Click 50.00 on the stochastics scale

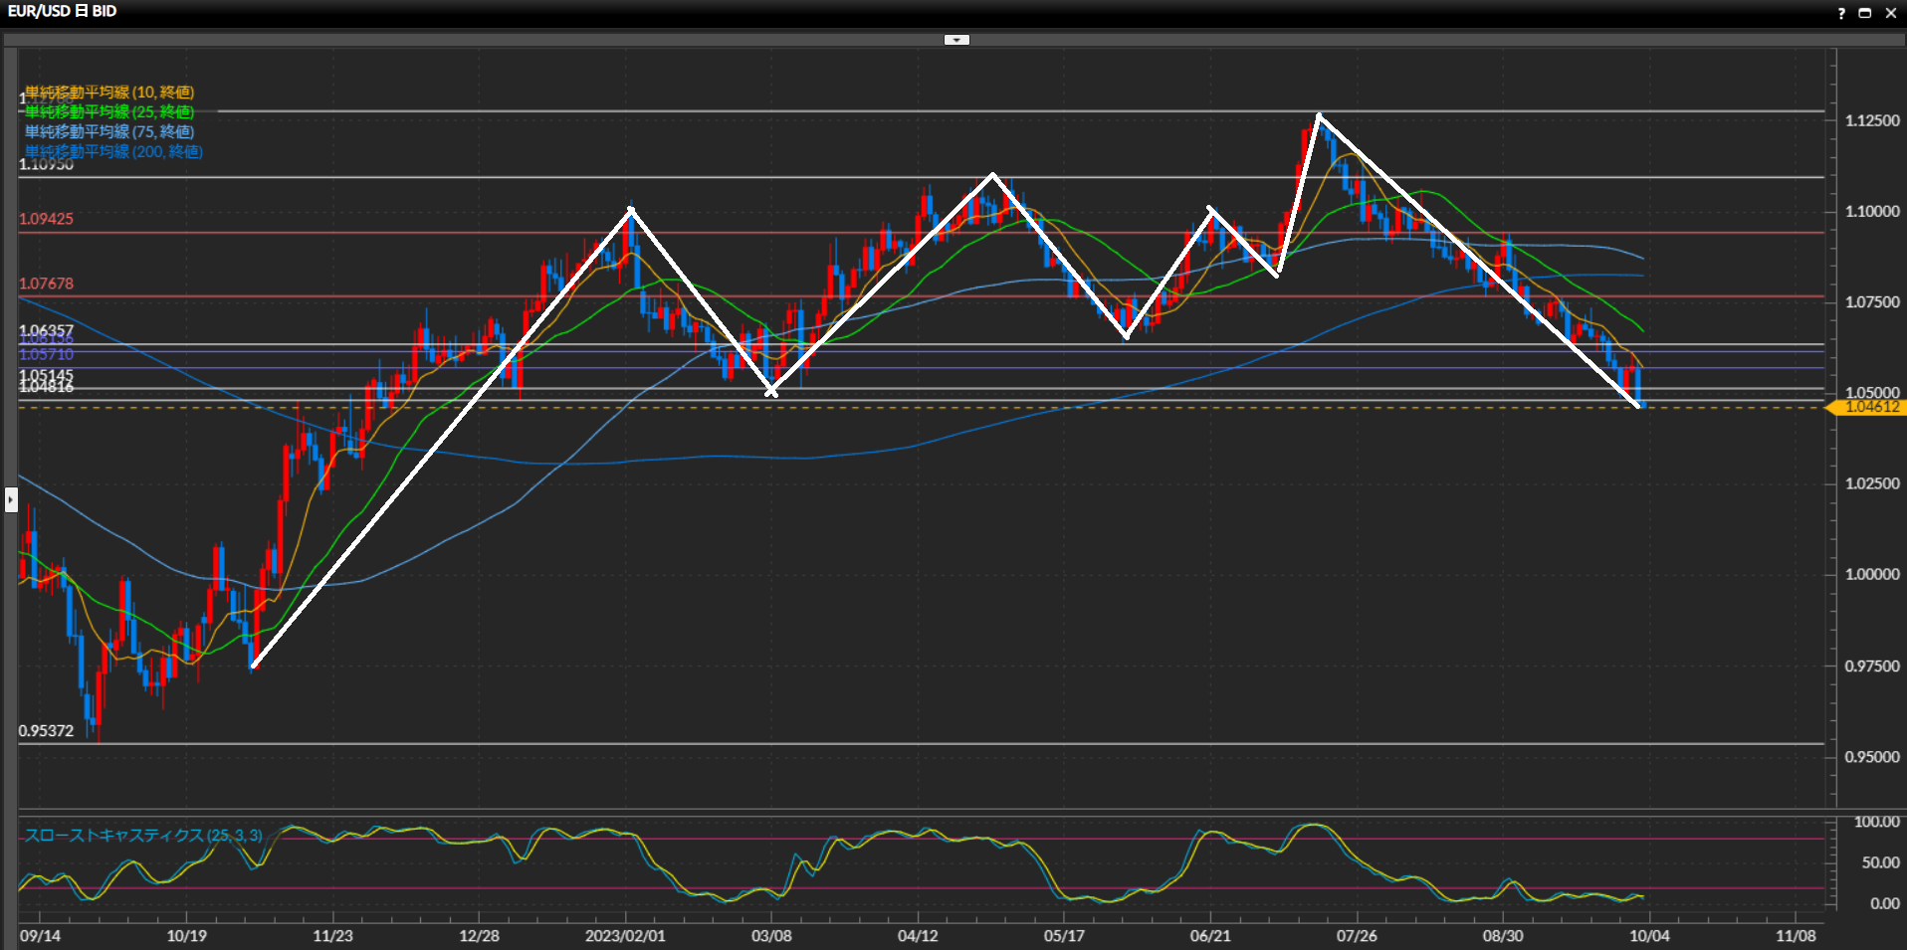pos(1880,862)
